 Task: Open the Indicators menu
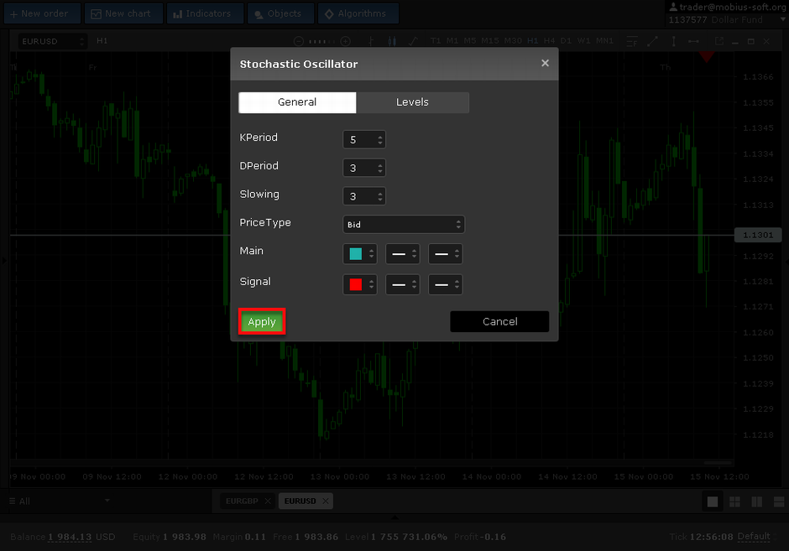[x=206, y=13]
